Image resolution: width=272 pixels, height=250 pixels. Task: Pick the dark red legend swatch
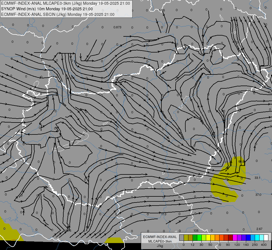point(230,237)
